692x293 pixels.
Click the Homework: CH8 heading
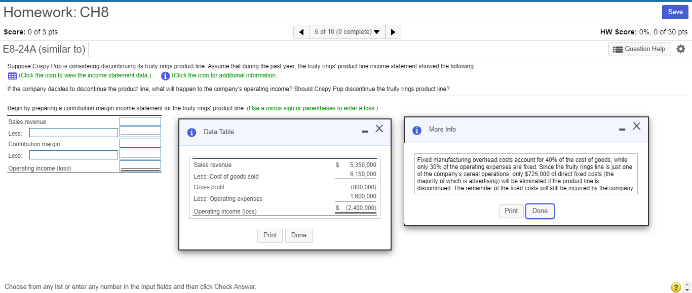56,12
